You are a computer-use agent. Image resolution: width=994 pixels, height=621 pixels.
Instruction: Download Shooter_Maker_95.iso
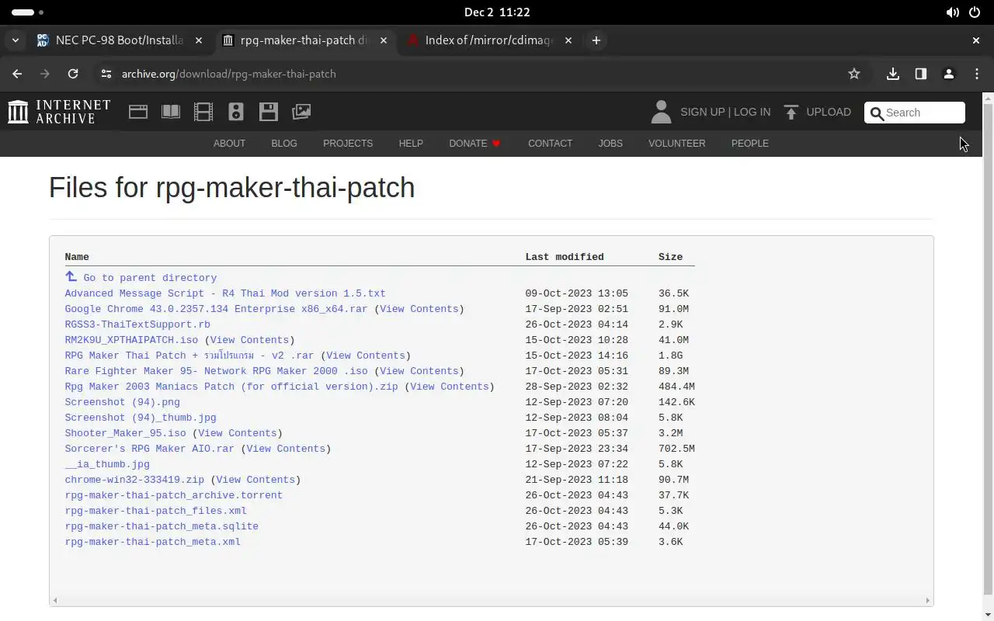(125, 433)
